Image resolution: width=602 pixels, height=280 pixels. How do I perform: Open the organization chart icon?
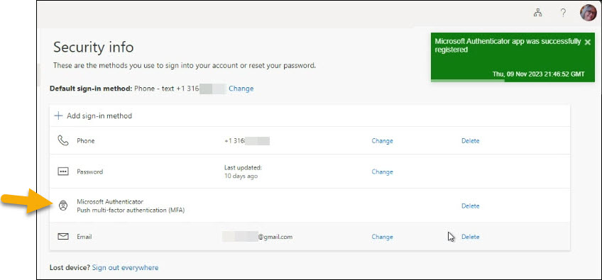point(537,13)
